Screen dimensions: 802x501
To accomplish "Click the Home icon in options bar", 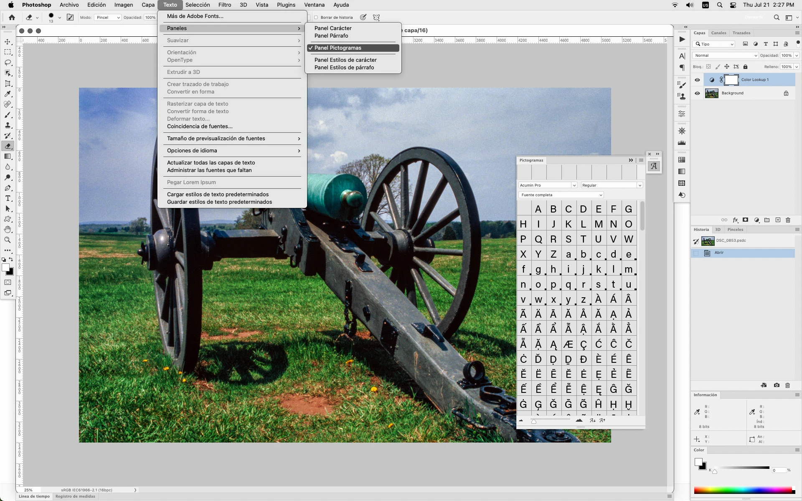I will click(x=12, y=18).
